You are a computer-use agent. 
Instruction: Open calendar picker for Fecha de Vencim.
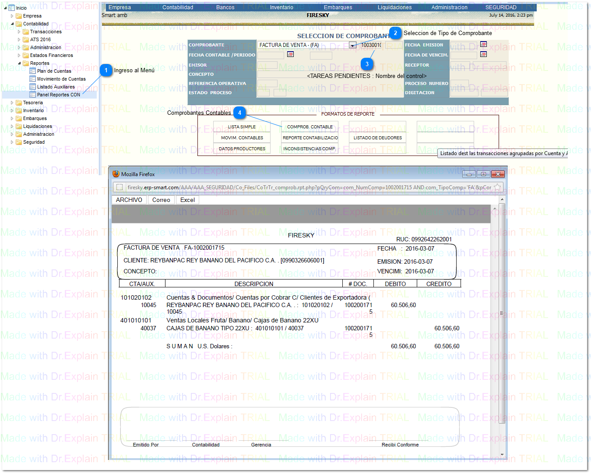(x=483, y=54)
